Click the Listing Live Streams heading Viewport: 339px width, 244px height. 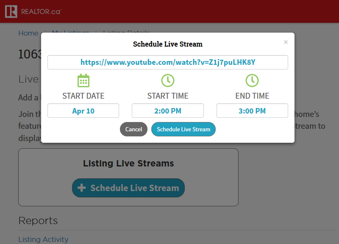pos(128,164)
